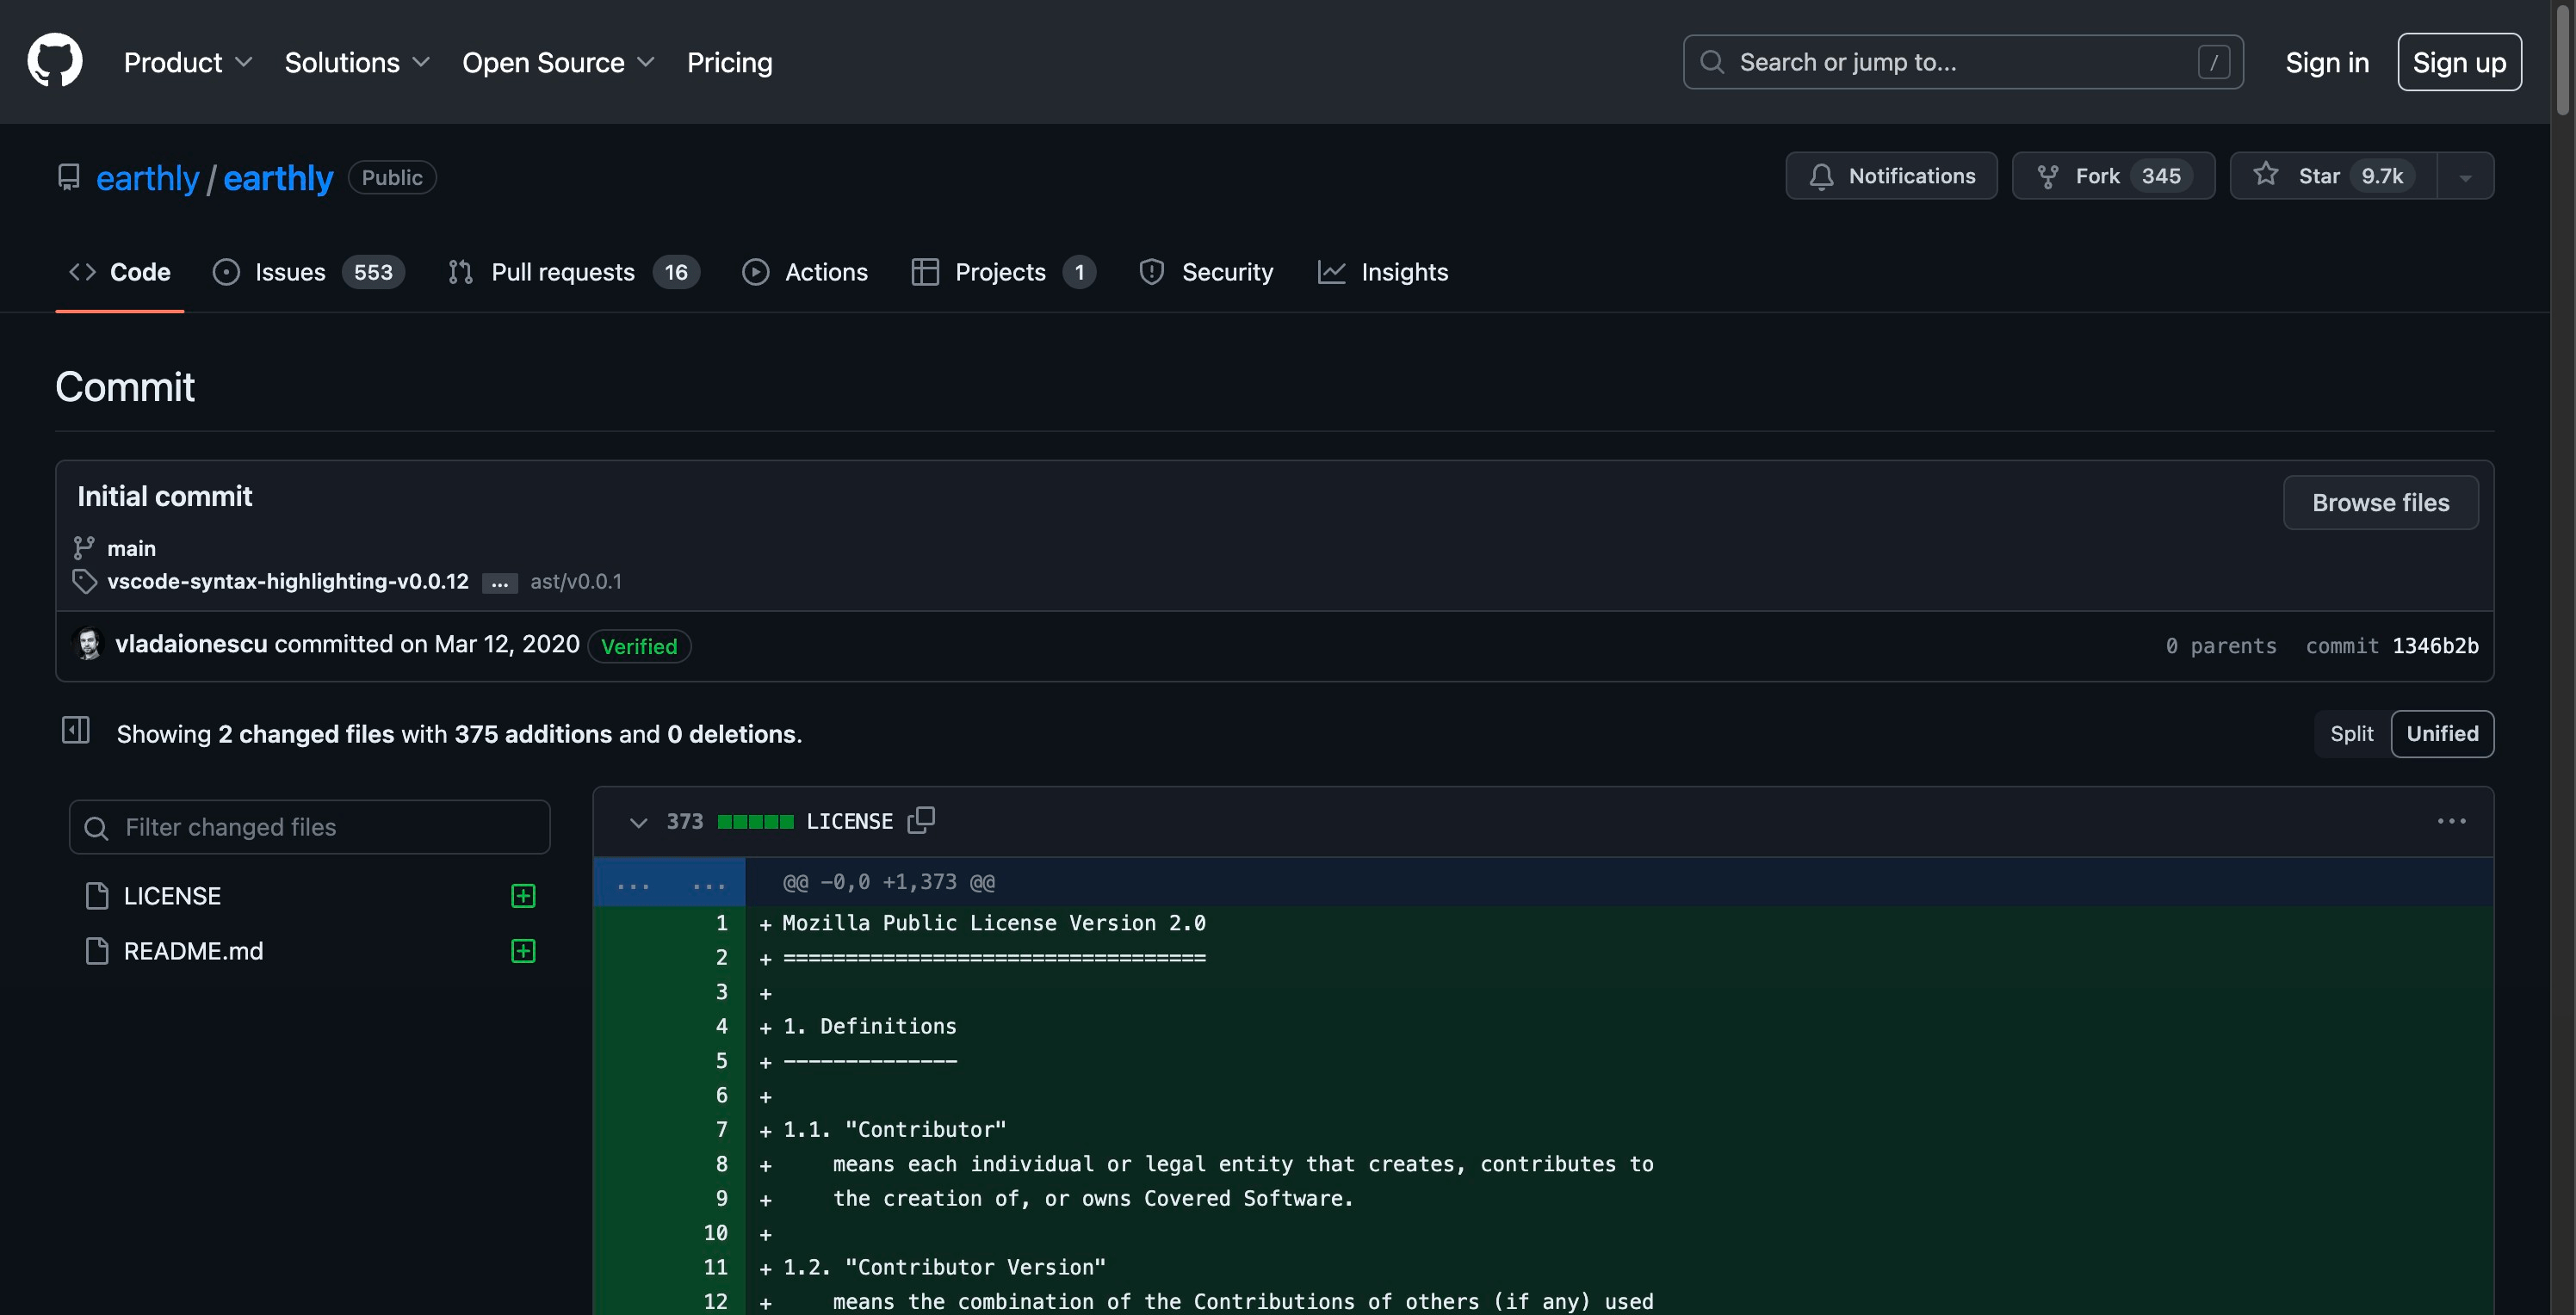Select the main branch reference
2576x1315 pixels.
[x=131, y=548]
